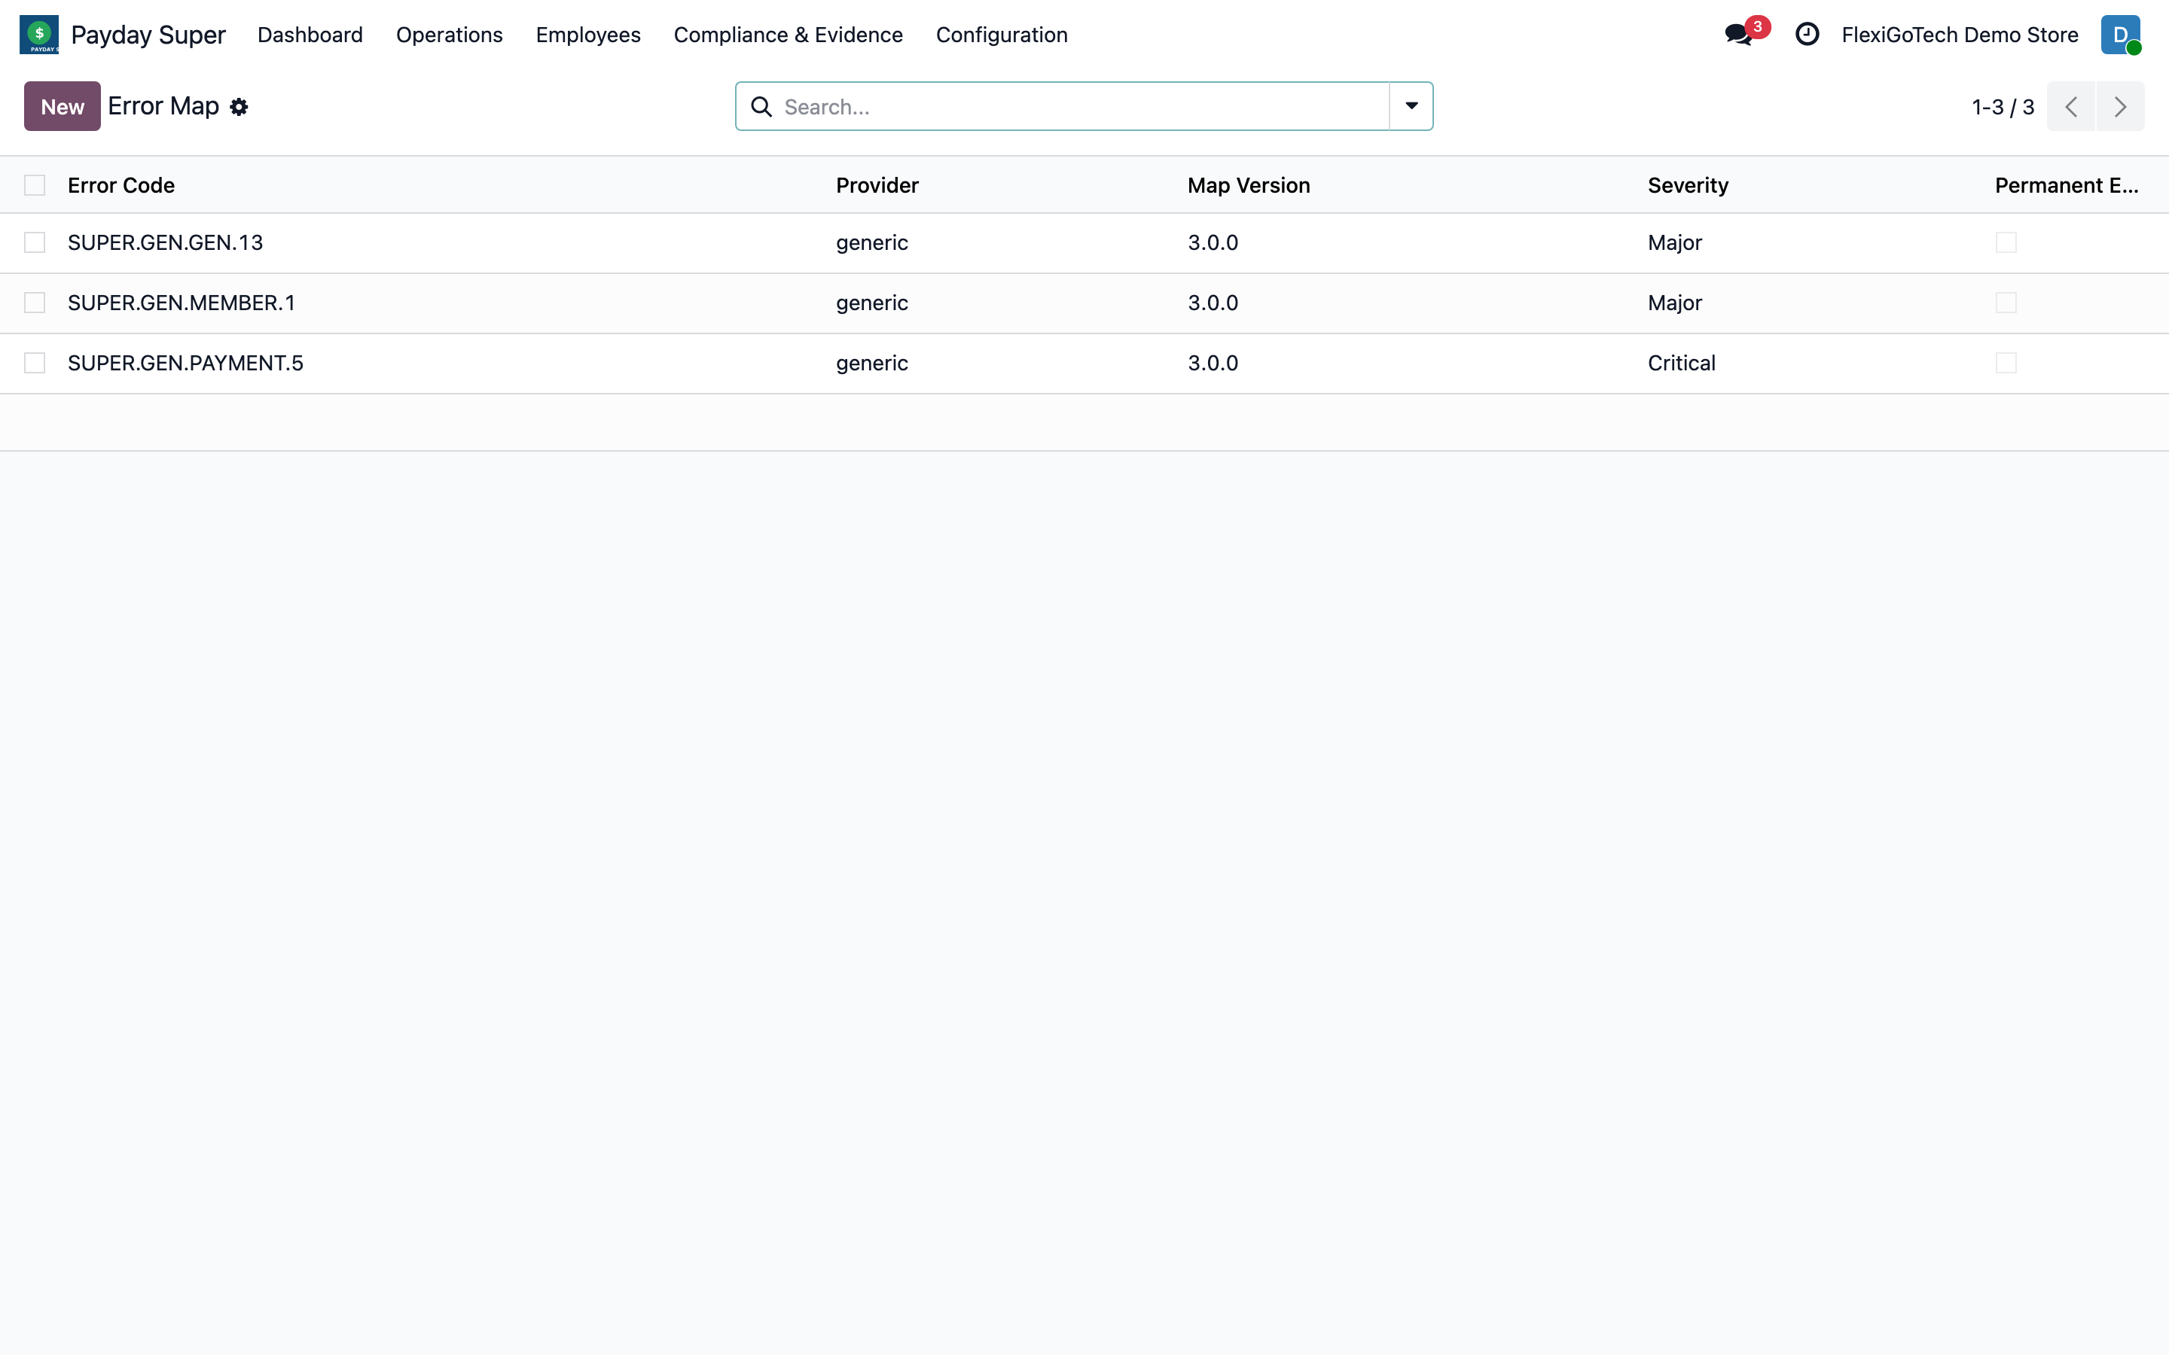Click the Payday Super app title

[148, 35]
